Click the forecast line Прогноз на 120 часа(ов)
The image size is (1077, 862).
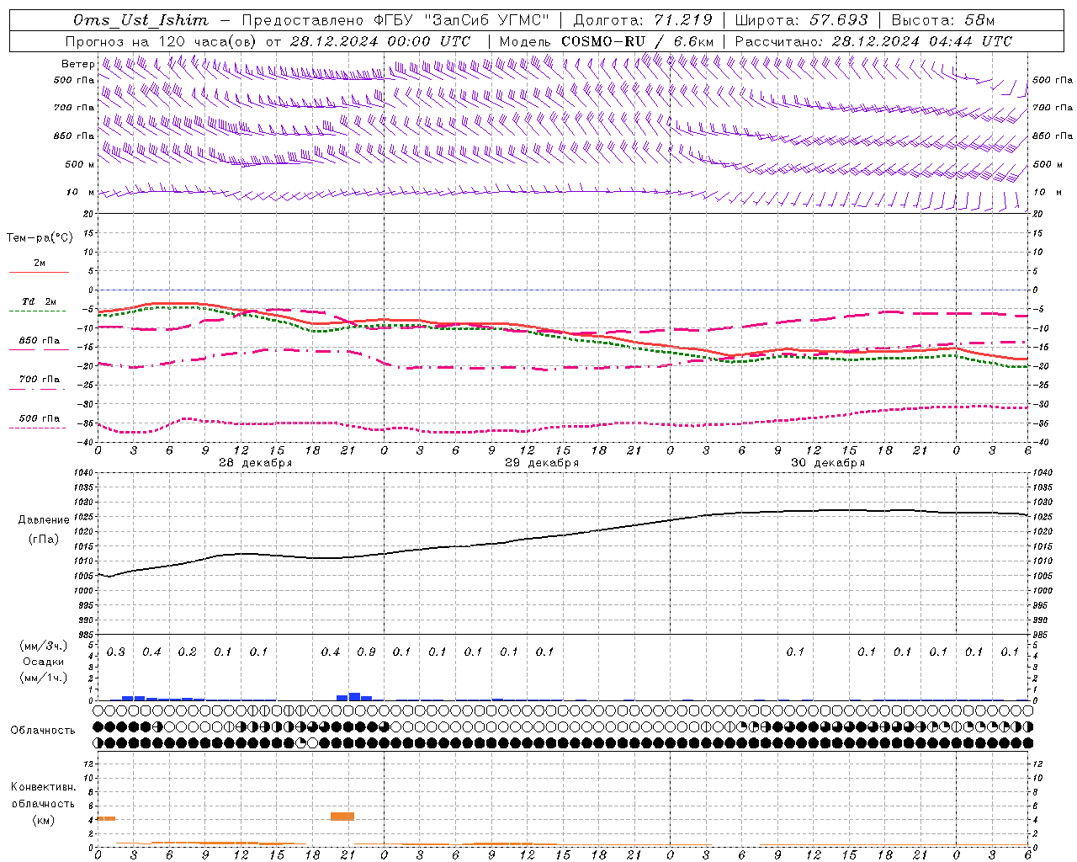point(162,41)
